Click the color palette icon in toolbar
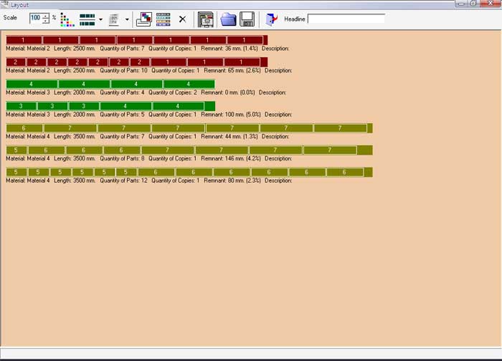This screenshot has height=361, width=502. point(67,19)
